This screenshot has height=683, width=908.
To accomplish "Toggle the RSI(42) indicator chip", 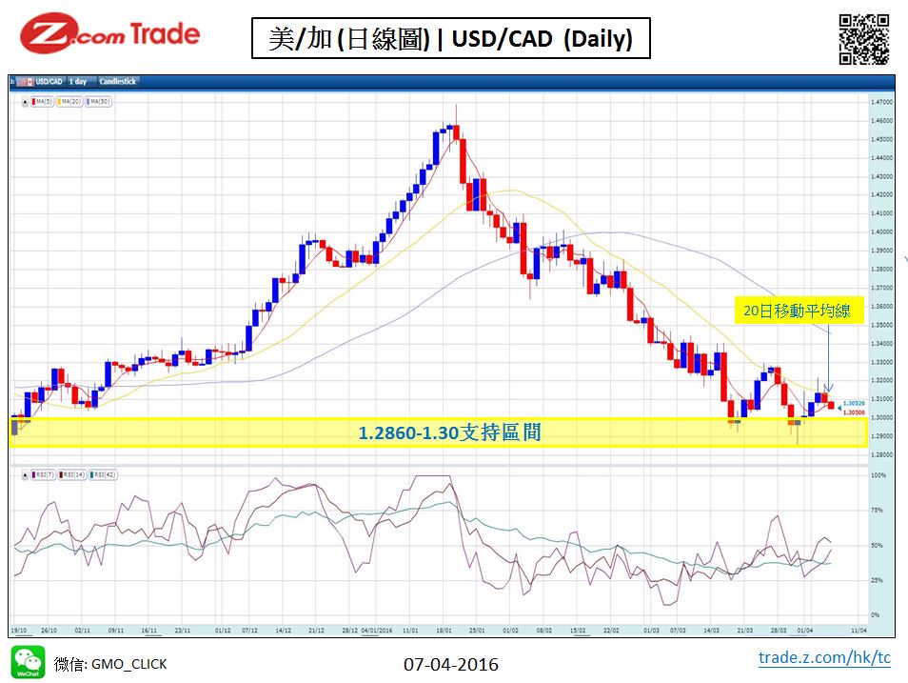I will point(103,474).
